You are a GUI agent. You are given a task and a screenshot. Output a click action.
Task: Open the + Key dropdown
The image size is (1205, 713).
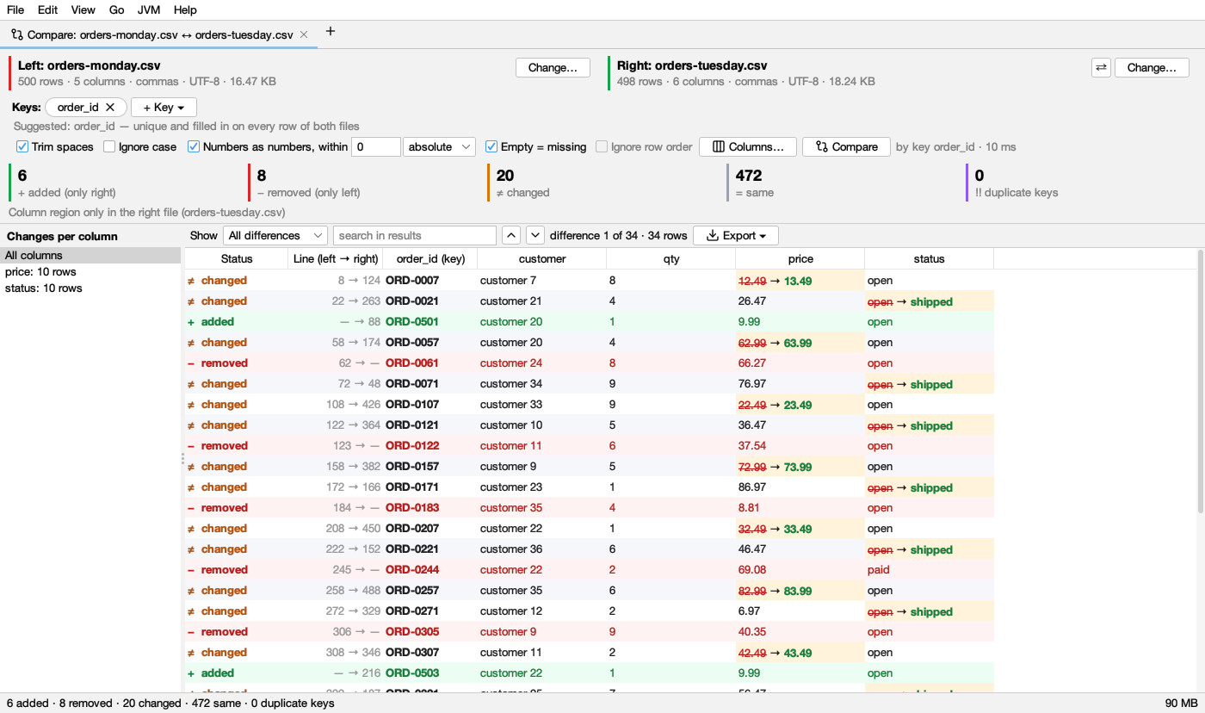pos(164,108)
